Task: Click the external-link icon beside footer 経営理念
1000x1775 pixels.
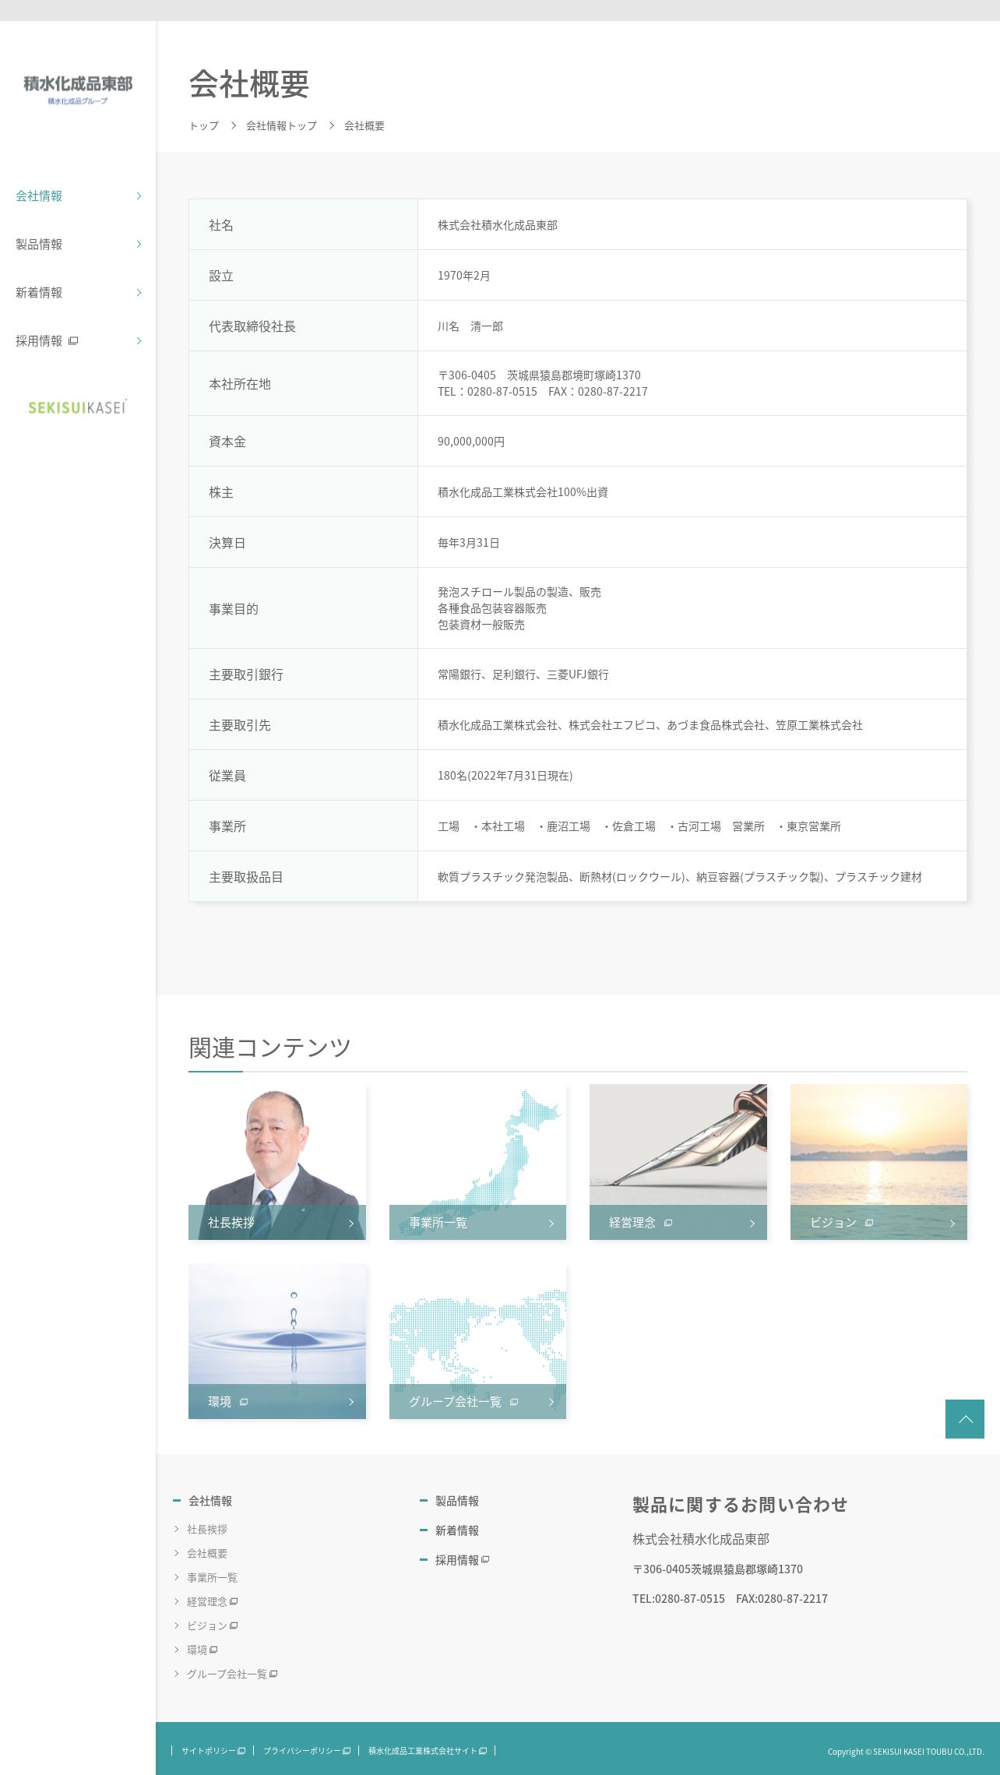Action: [x=234, y=1601]
